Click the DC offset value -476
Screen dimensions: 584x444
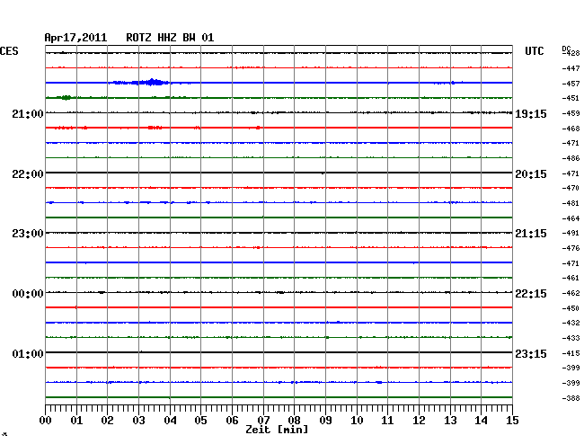pyautogui.click(x=571, y=248)
